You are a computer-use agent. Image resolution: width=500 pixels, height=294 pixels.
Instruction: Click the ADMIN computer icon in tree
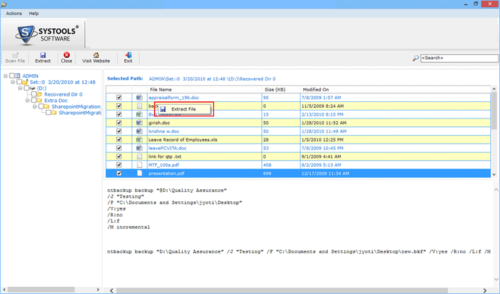[18, 76]
